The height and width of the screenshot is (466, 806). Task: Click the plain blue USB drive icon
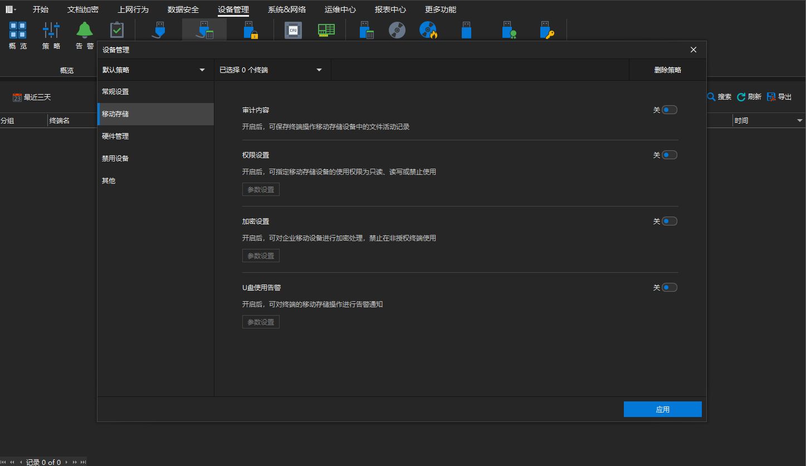click(466, 30)
